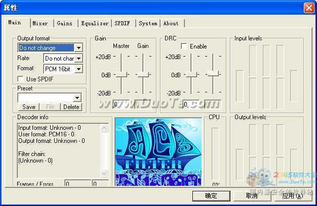Viewport: 317px width, 206px height.
Task: Click the Master gain slider handle
Action: [x=121, y=74]
